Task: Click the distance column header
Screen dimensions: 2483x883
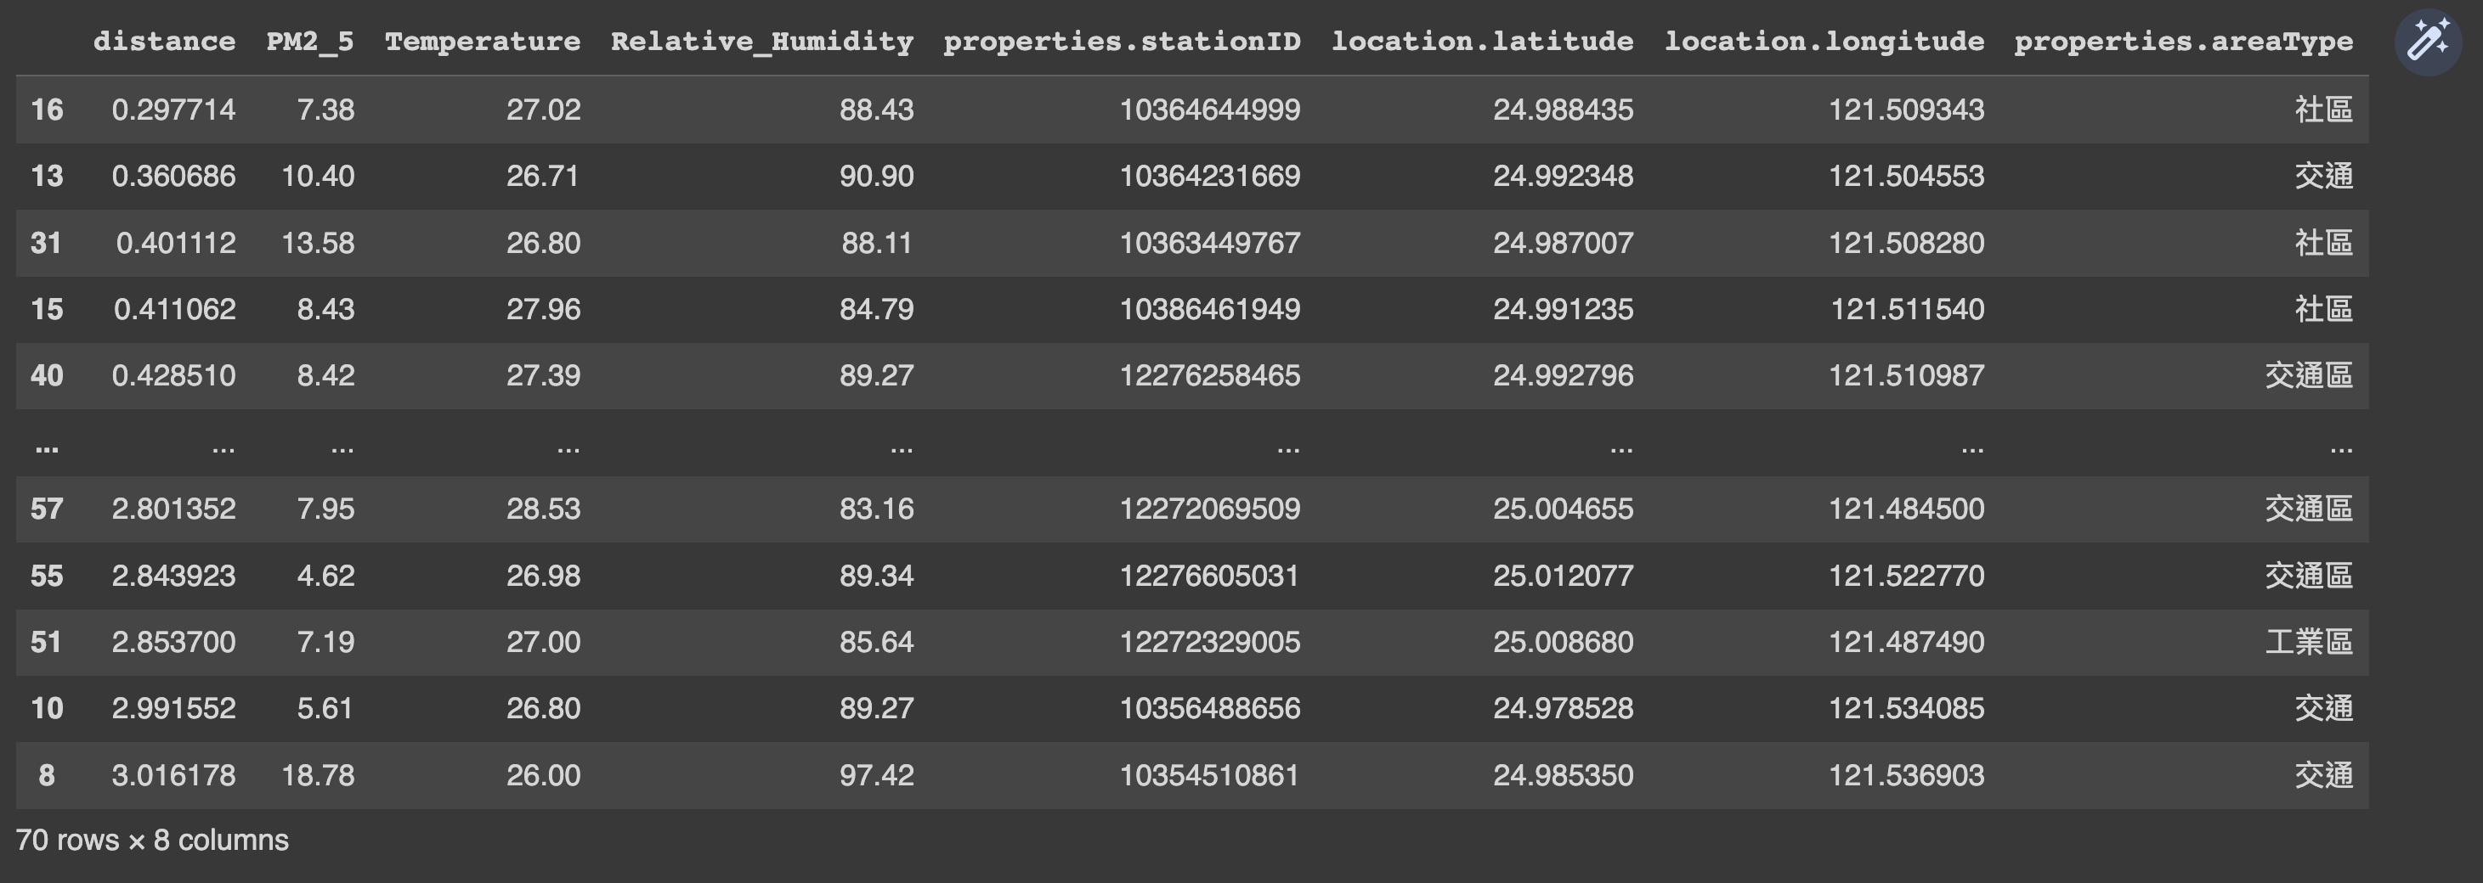Action: [164, 42]
